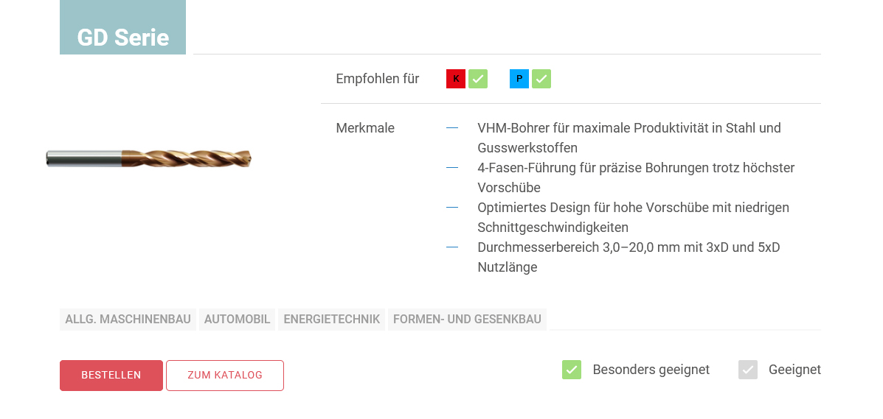
Task: Choose the AUTOMOBIL industry tag
Action: (237, 320)
